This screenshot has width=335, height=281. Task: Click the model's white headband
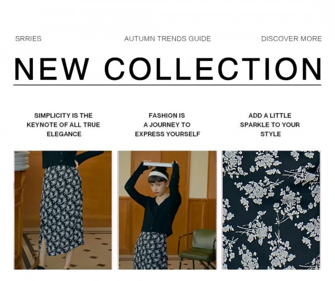point(158,175)
